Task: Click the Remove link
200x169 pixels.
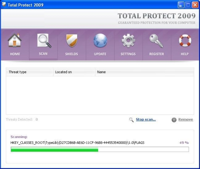Action: coord(186,119)
